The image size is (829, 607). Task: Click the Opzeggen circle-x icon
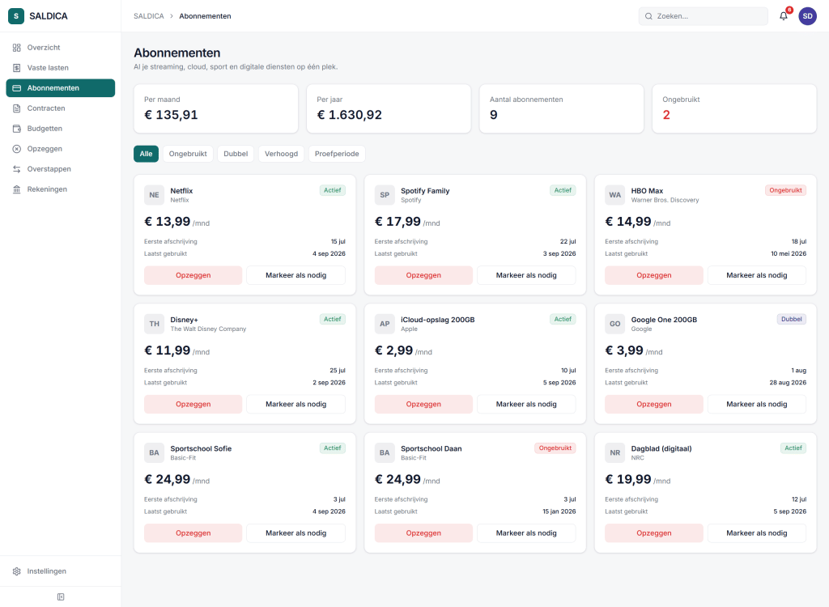coord(17,149)
